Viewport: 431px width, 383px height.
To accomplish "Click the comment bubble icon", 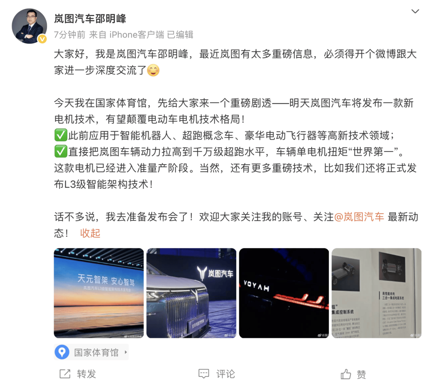I will [x=204, y=374].
